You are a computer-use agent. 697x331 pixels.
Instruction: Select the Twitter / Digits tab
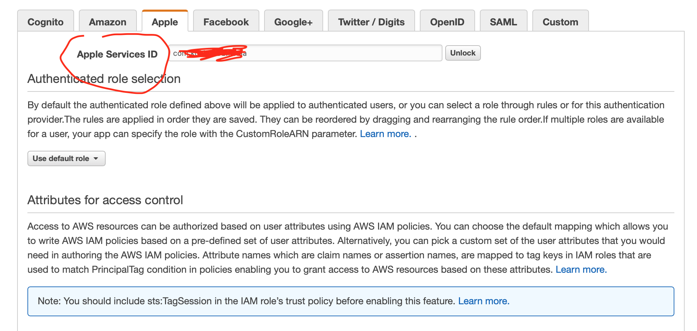371,21
